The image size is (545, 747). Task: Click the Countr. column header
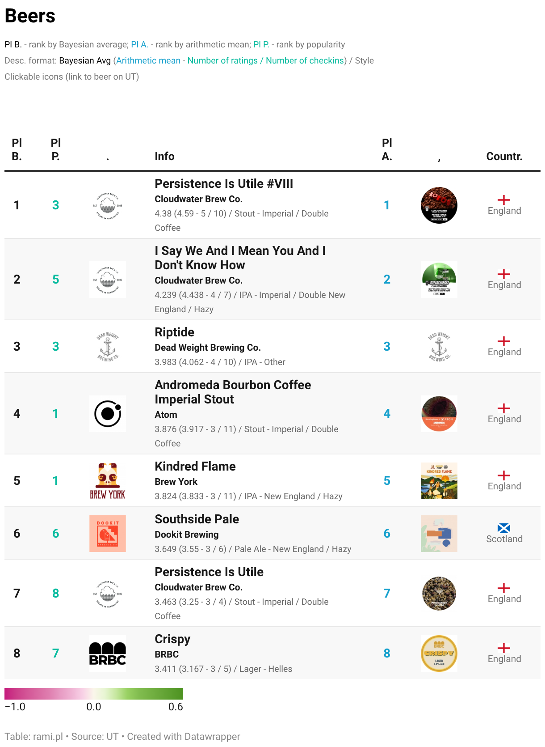click(x=504, y=156)
